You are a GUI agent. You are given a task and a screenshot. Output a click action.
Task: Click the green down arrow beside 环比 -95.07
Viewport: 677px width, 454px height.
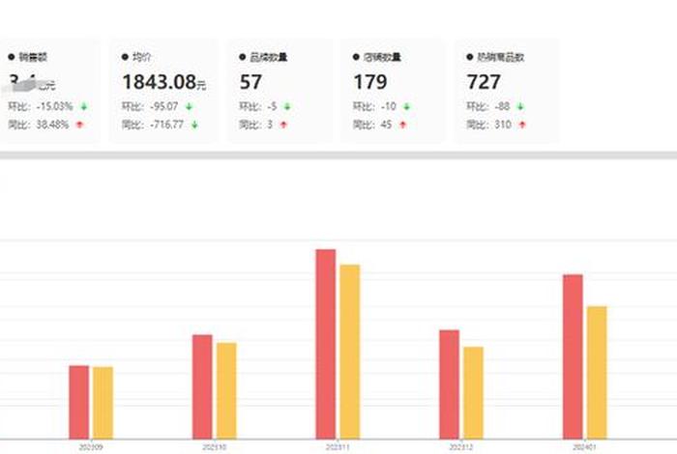tap(190, 106)
